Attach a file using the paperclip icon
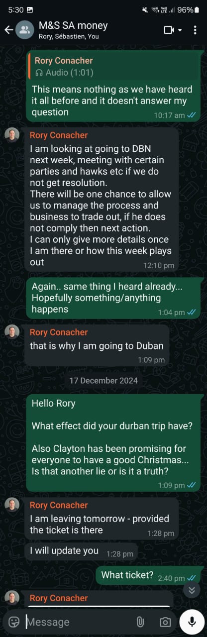Viewport: 207px width, 637px height. pyautogui.click(x=140, y=622)
